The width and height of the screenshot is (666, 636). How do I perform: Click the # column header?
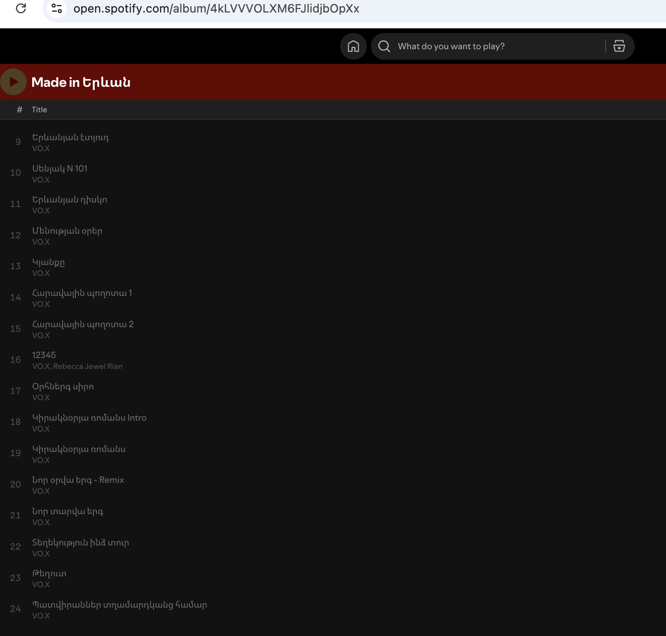coord(20,110)
